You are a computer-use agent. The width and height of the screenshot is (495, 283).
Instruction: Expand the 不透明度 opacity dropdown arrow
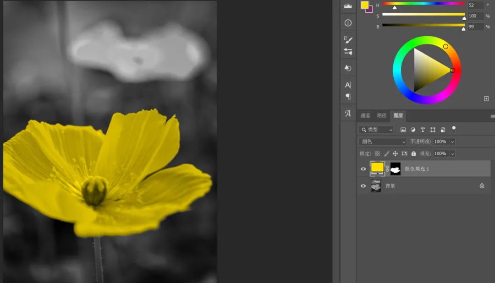[x=452, y=142]
